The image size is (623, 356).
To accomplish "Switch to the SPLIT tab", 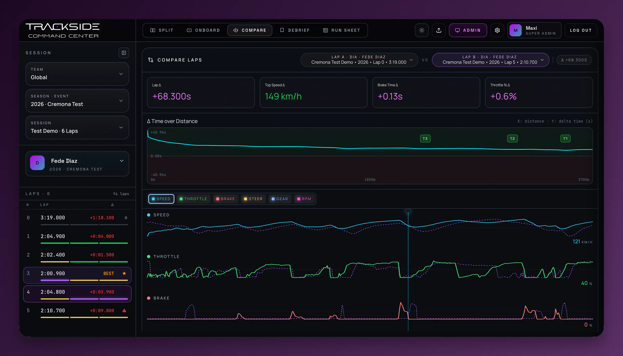I will [x=162, y=30].
